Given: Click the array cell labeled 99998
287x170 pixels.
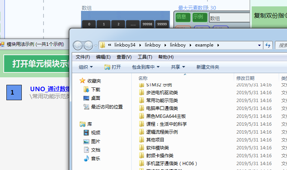Looking at the screenshot, I should pyautogui.click(x=147, y=24).
